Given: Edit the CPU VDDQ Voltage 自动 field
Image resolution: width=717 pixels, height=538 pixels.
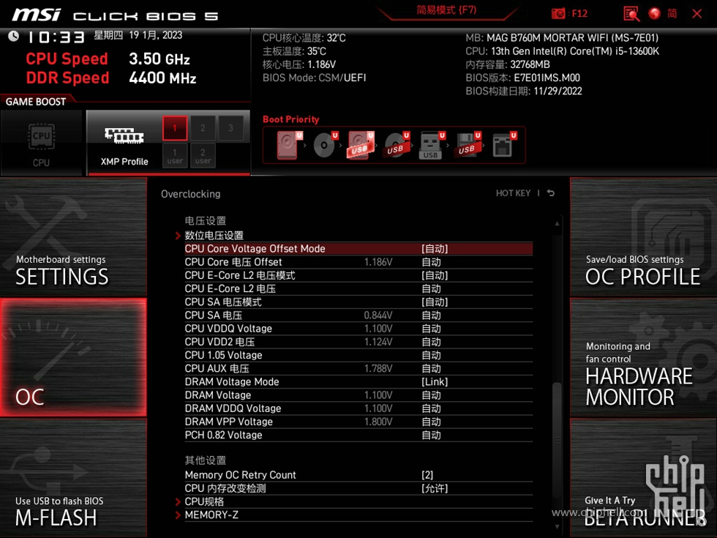Looking at the screenshot, I should (x=431, y=328).
